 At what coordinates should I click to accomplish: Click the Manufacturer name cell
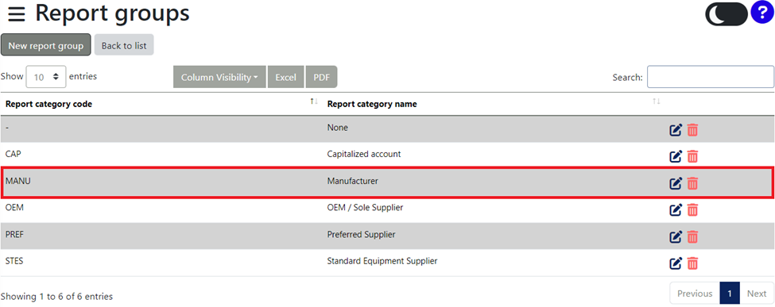[x=352, y=181]
